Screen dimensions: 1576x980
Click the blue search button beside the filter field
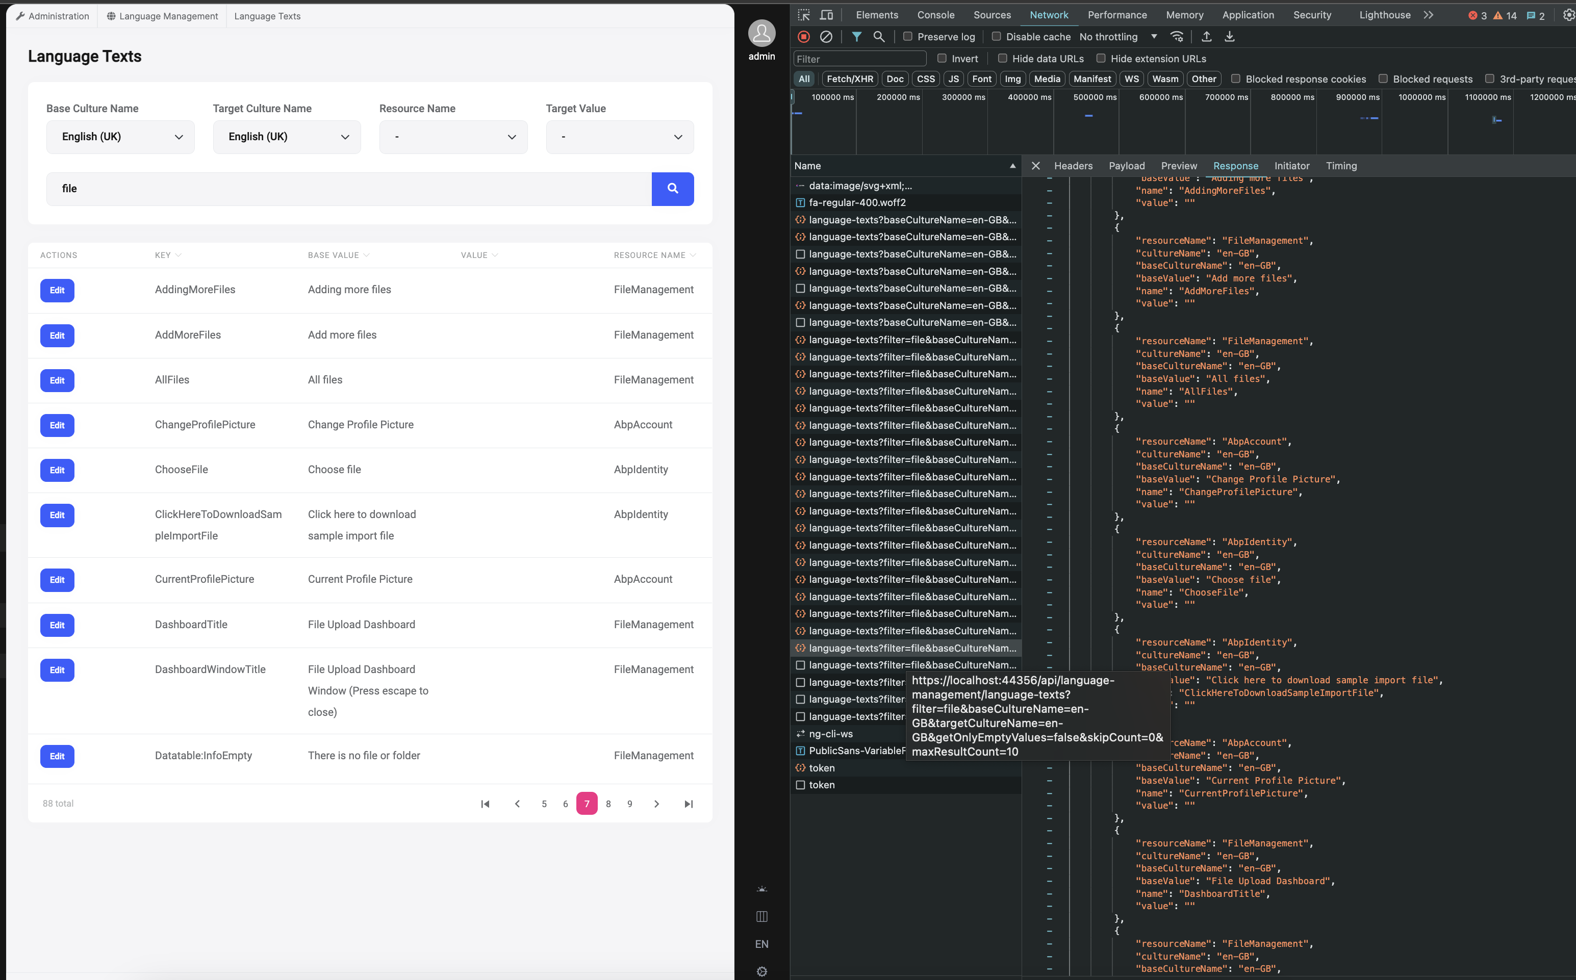pyautogui.click(x=672, y=189)
